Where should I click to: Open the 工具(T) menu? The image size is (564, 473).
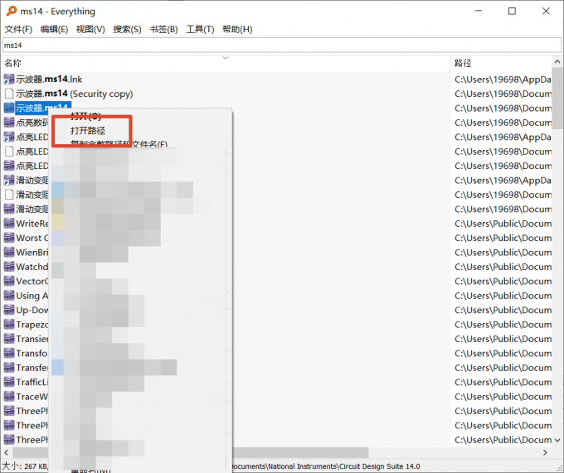tap(201, 29)
